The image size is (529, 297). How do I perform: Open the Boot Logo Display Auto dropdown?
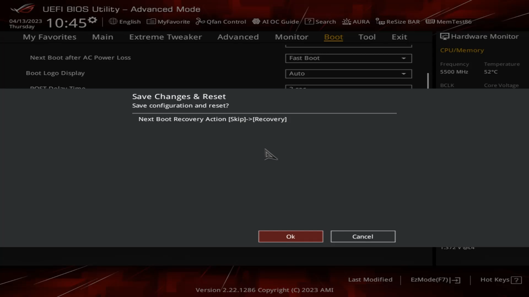(x=348, y=74)
